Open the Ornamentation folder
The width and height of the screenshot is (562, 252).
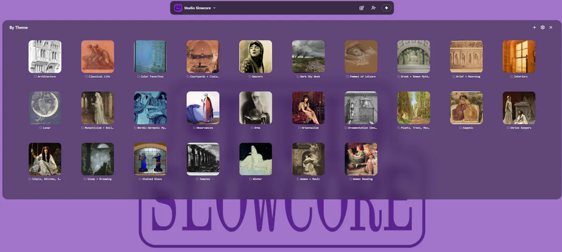(361, 108)
